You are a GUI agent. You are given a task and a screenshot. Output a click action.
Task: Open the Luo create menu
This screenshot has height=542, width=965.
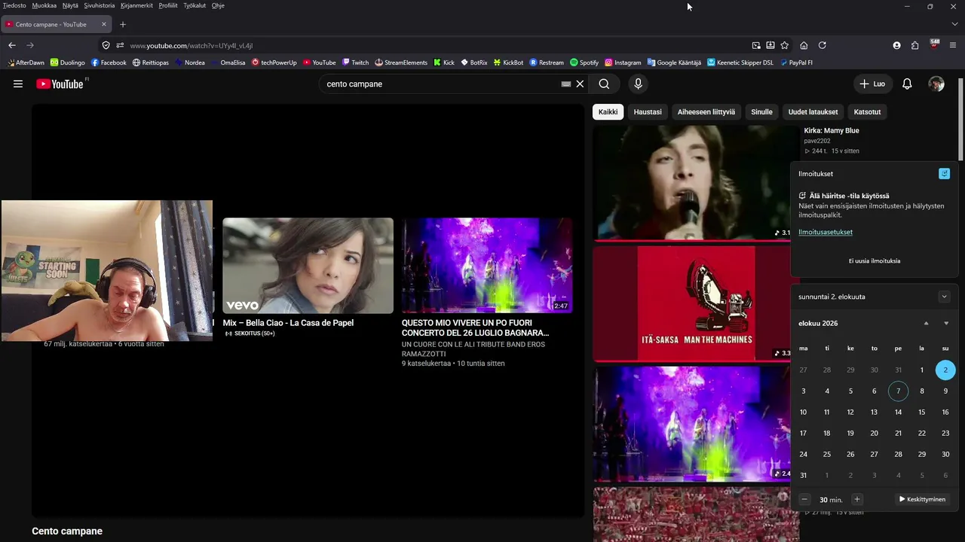[872, 84]
